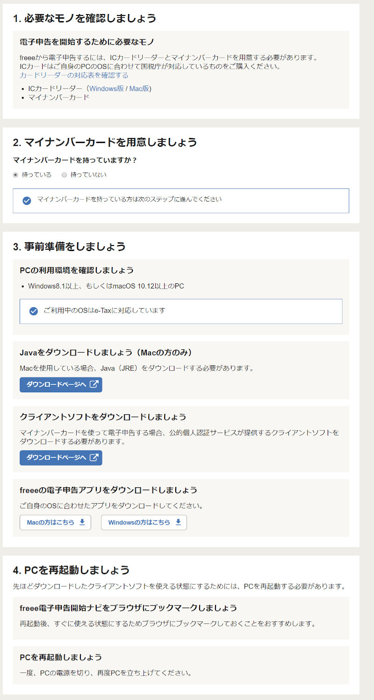Open the Mac版 card reader link
The image size is (374, 700).
pyautogui.click(x=139, y=88)
